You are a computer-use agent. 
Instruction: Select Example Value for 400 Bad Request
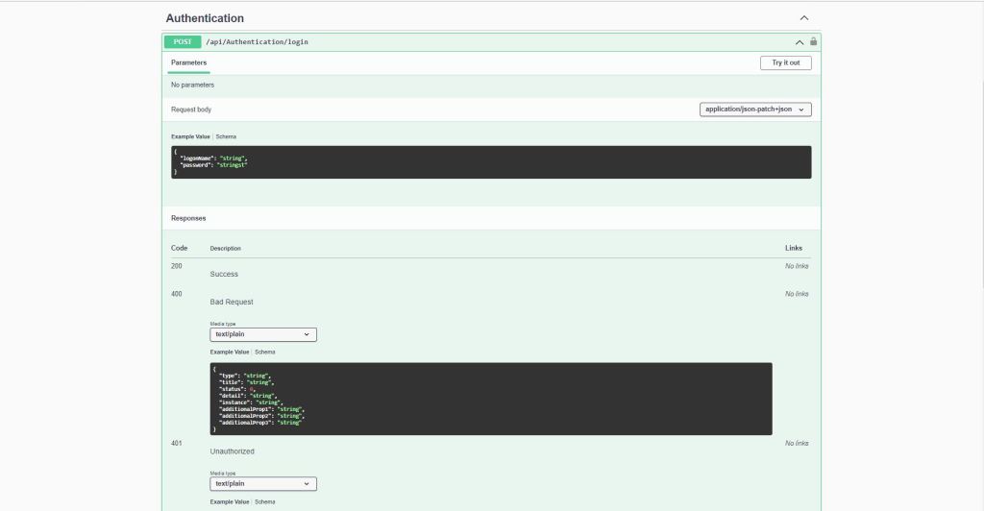coord(230,353)
